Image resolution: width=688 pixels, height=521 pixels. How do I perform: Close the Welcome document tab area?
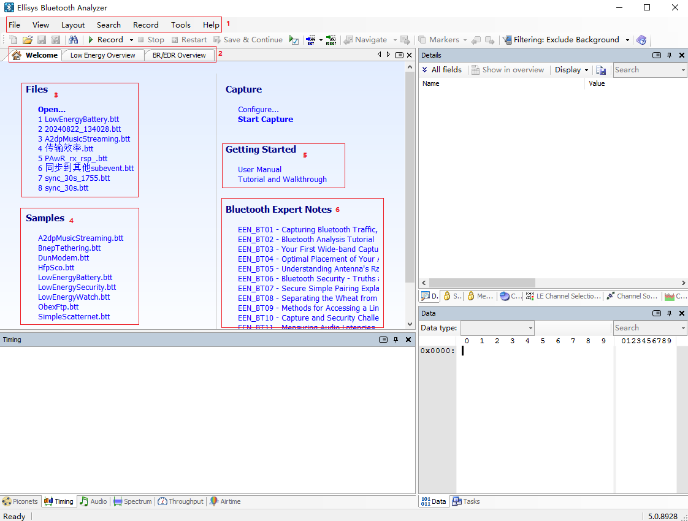pyautogui.click(x=410, y=55)
